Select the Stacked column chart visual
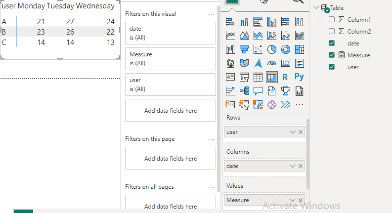The height and width of the screenshot is (213, 392). tap(244, 22)
